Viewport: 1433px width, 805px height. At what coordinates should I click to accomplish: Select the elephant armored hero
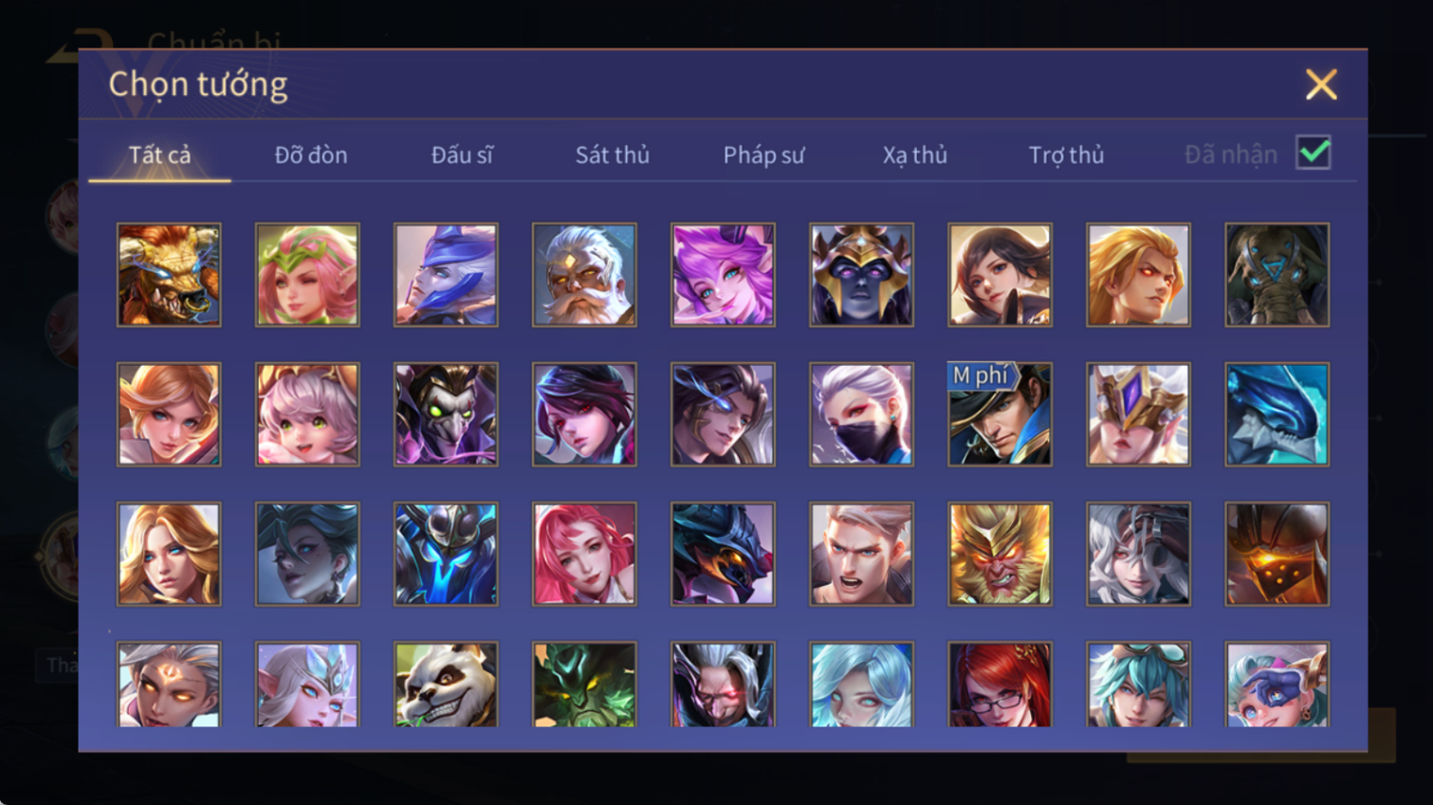(x=1277, y=275)
